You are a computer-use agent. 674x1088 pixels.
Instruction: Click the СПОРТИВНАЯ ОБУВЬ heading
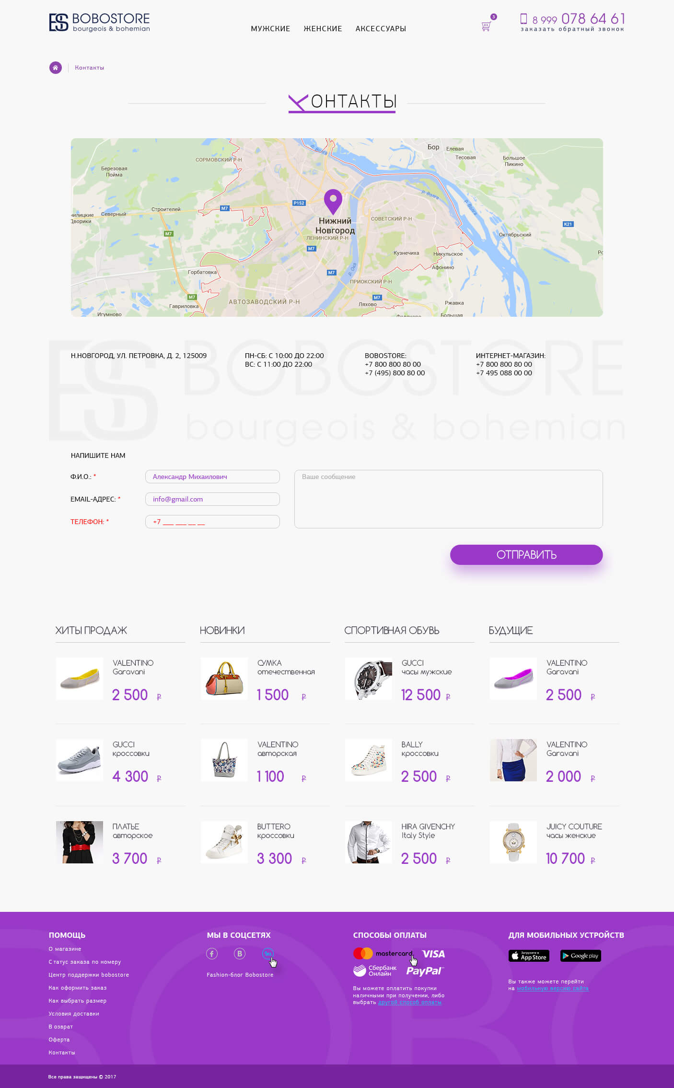[x=392, y=631]
